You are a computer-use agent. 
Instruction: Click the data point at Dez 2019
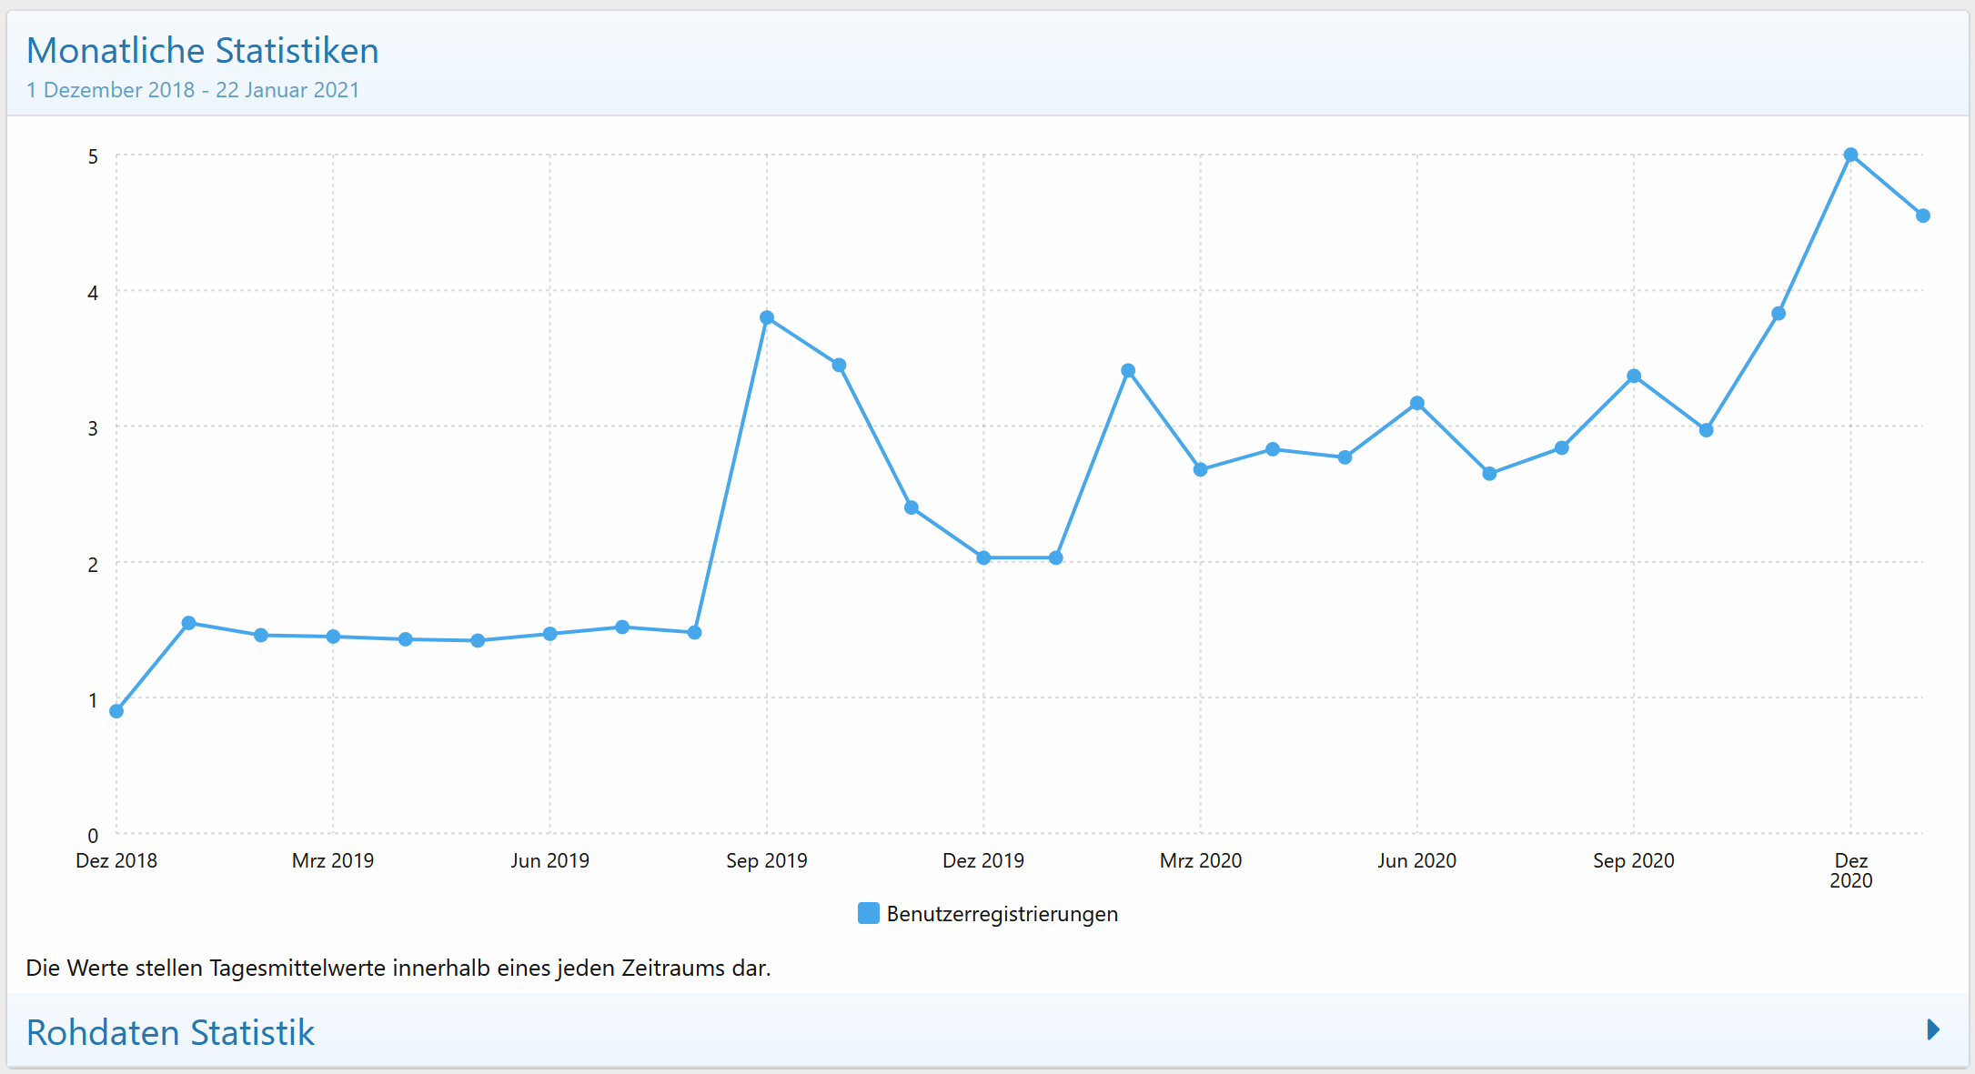[x=983, y=557]
